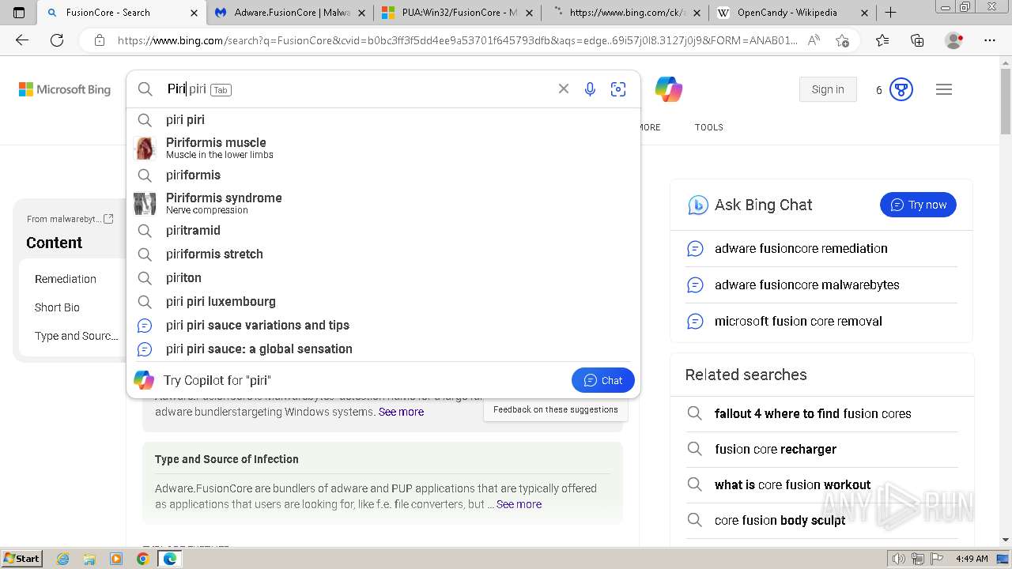Screen dimensions: 1012x569
Task: Open the Favorites list icon
Action: click(x=882, y=40)
